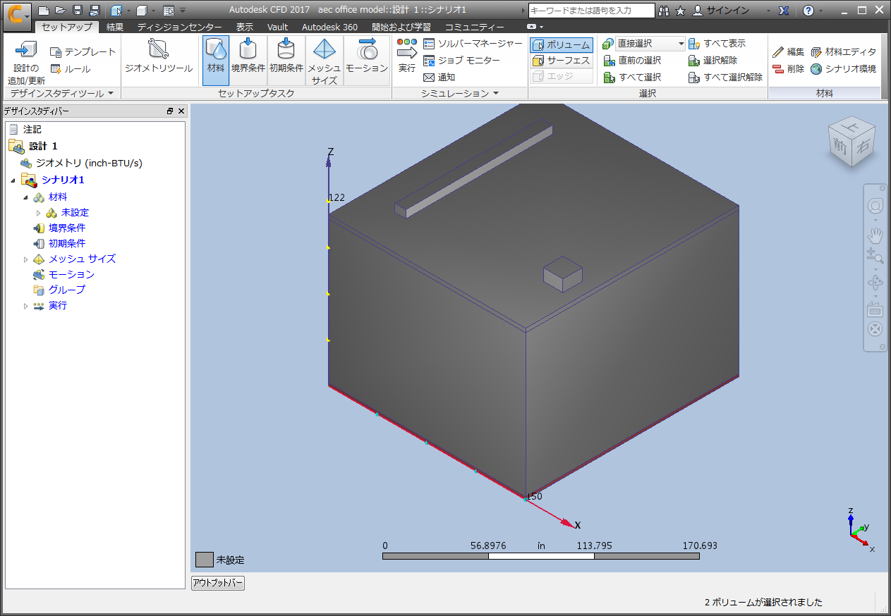
Task: Switch to the Autodesk 360 tab
Action: pyautogui.click(x=329, y=27)
